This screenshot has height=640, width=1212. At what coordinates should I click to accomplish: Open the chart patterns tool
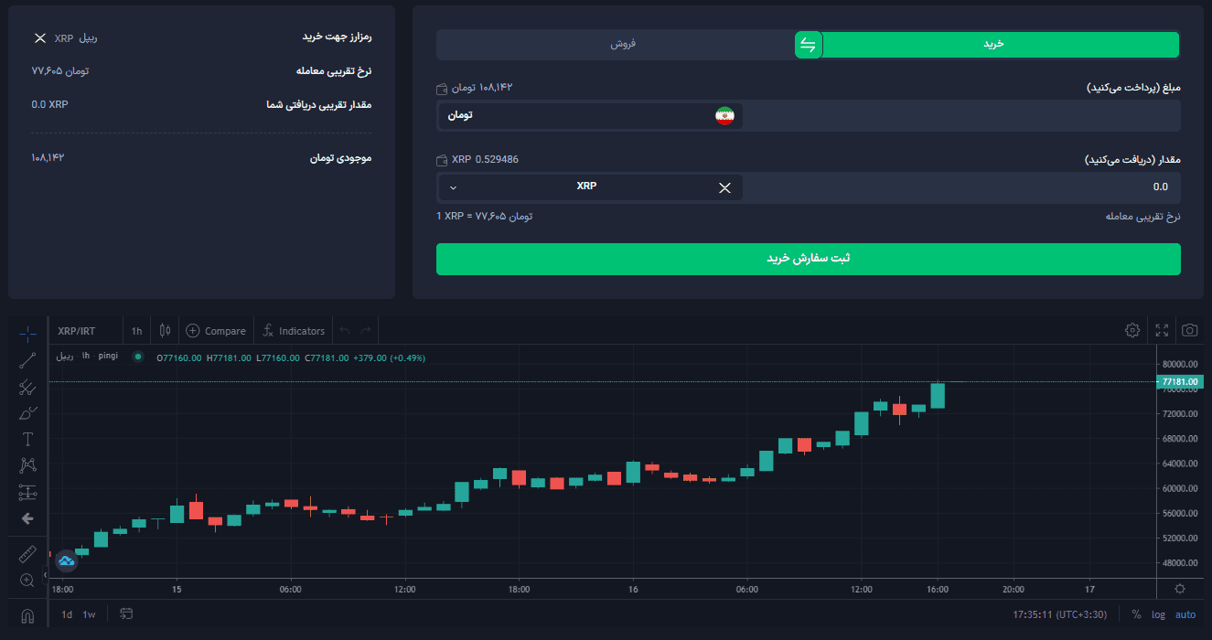[27, 466]
